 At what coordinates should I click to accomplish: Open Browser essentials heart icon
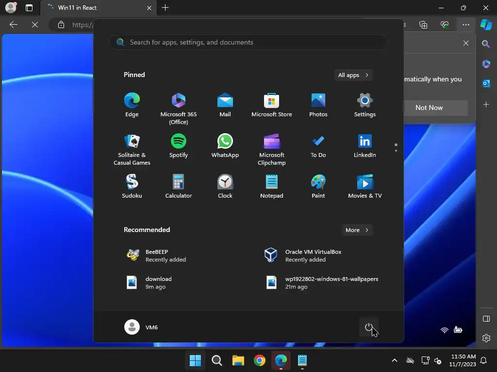point(445,25)
